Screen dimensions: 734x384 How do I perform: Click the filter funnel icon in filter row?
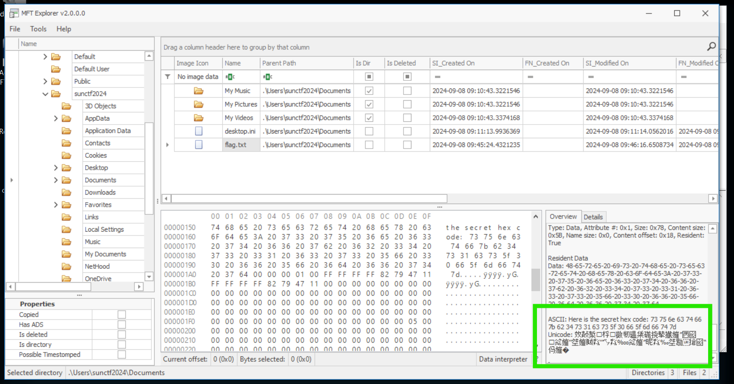click(167, 77)
